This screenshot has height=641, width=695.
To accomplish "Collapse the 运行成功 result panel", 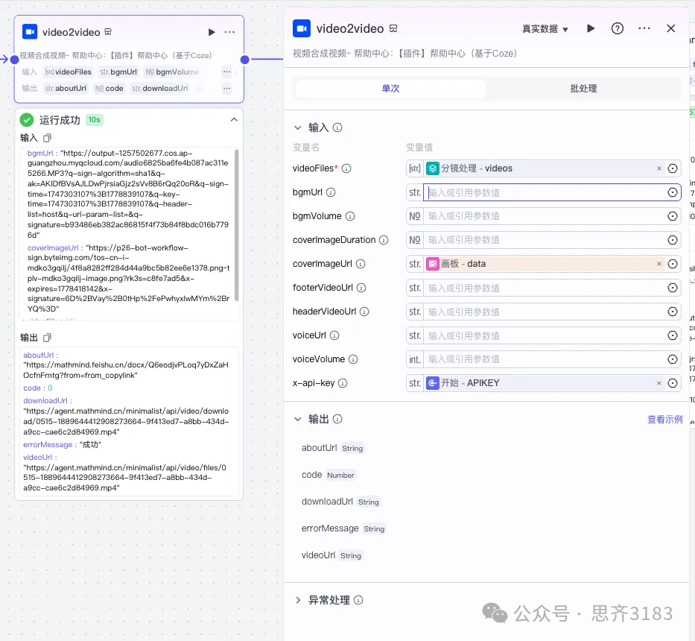I will coord(234,120).
